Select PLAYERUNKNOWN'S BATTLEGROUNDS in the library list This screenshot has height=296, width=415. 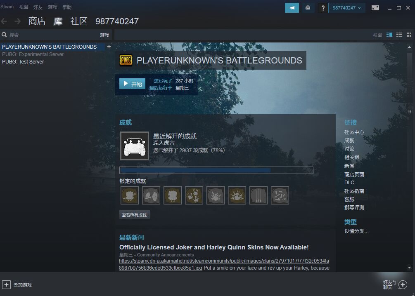click(52, 47)
